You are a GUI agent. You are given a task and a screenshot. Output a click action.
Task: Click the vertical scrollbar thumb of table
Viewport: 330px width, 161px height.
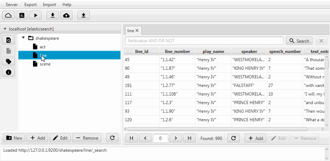click(327, 64)
